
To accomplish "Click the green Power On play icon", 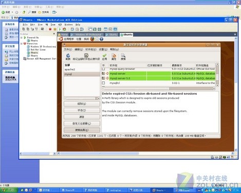I will (60, 29).
